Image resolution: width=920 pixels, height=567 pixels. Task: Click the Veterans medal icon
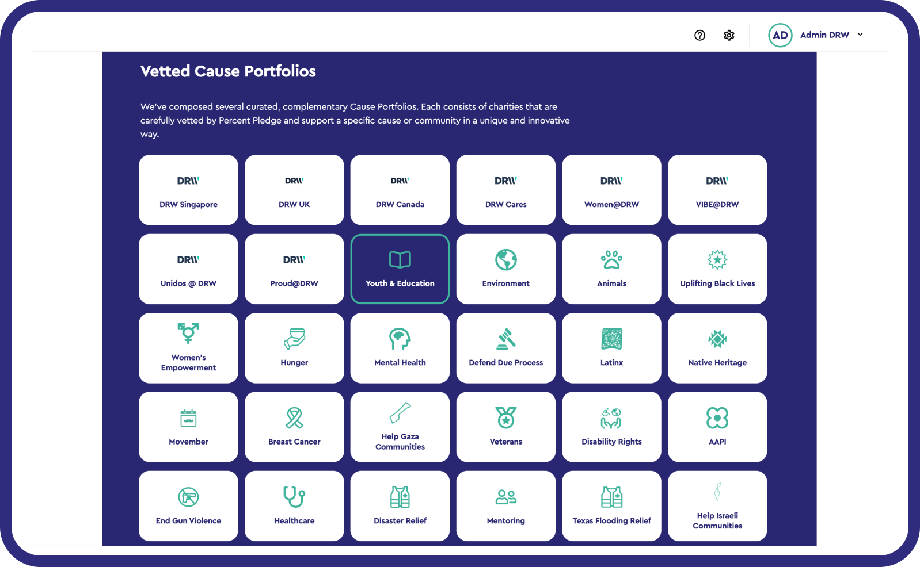click(x=506, y=418)
